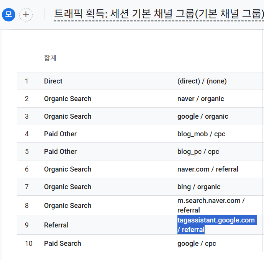Select the Referral channel in row 9
264x260 pixels.
click(x=56, y=225)
